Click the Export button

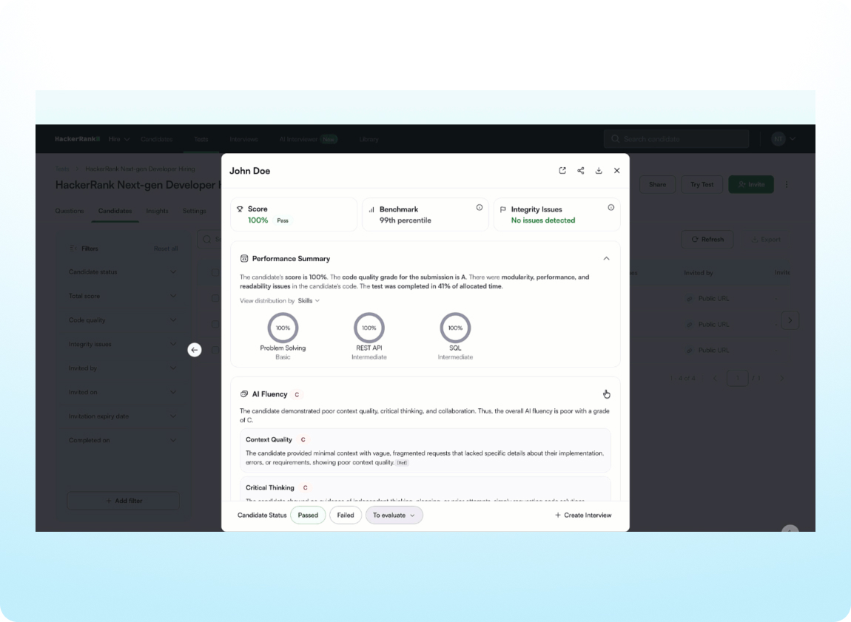point(765,239)
